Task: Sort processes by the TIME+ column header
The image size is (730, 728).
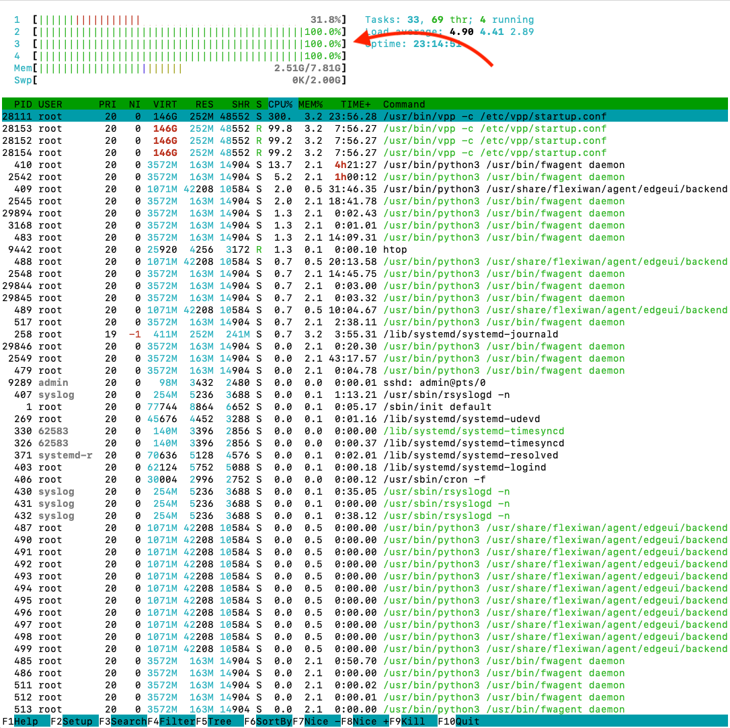Action: [356, 104]
